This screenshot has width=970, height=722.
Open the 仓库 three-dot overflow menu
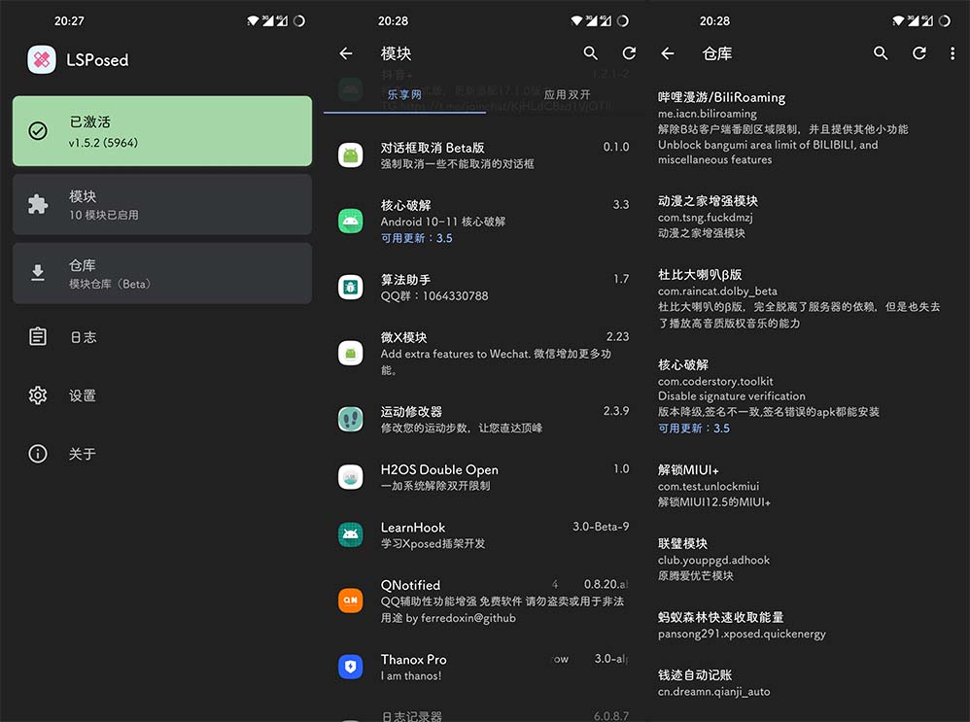pyautogui.click(x=952, y=53)
